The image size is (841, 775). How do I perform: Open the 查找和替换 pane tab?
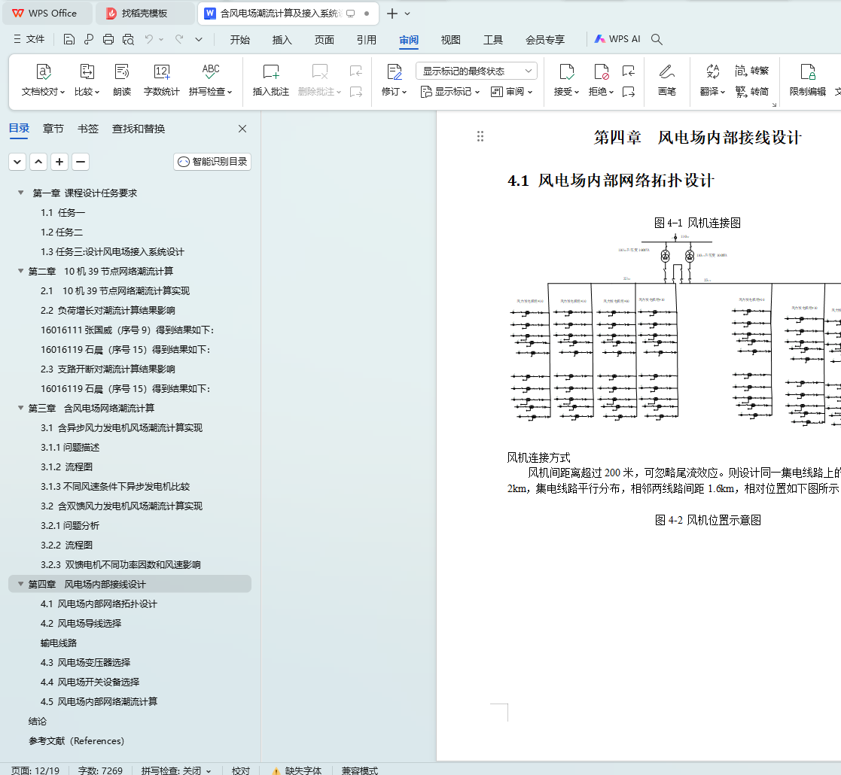139,129
